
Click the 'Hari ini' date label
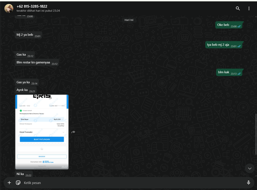coord(129,20)
